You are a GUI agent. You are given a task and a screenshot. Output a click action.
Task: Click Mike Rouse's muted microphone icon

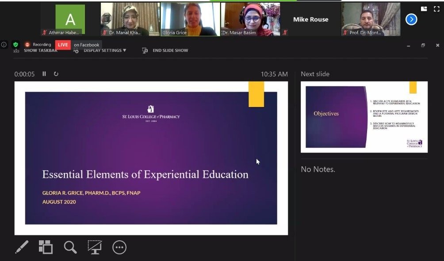pos(285,32)
